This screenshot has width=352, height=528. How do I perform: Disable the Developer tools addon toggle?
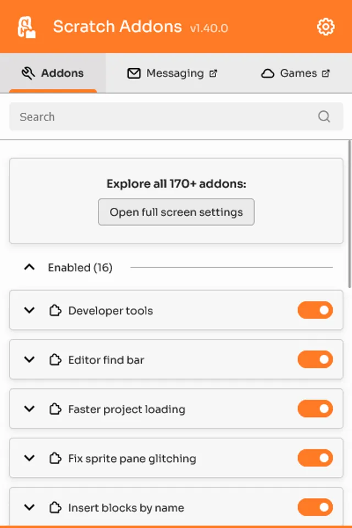315,310
